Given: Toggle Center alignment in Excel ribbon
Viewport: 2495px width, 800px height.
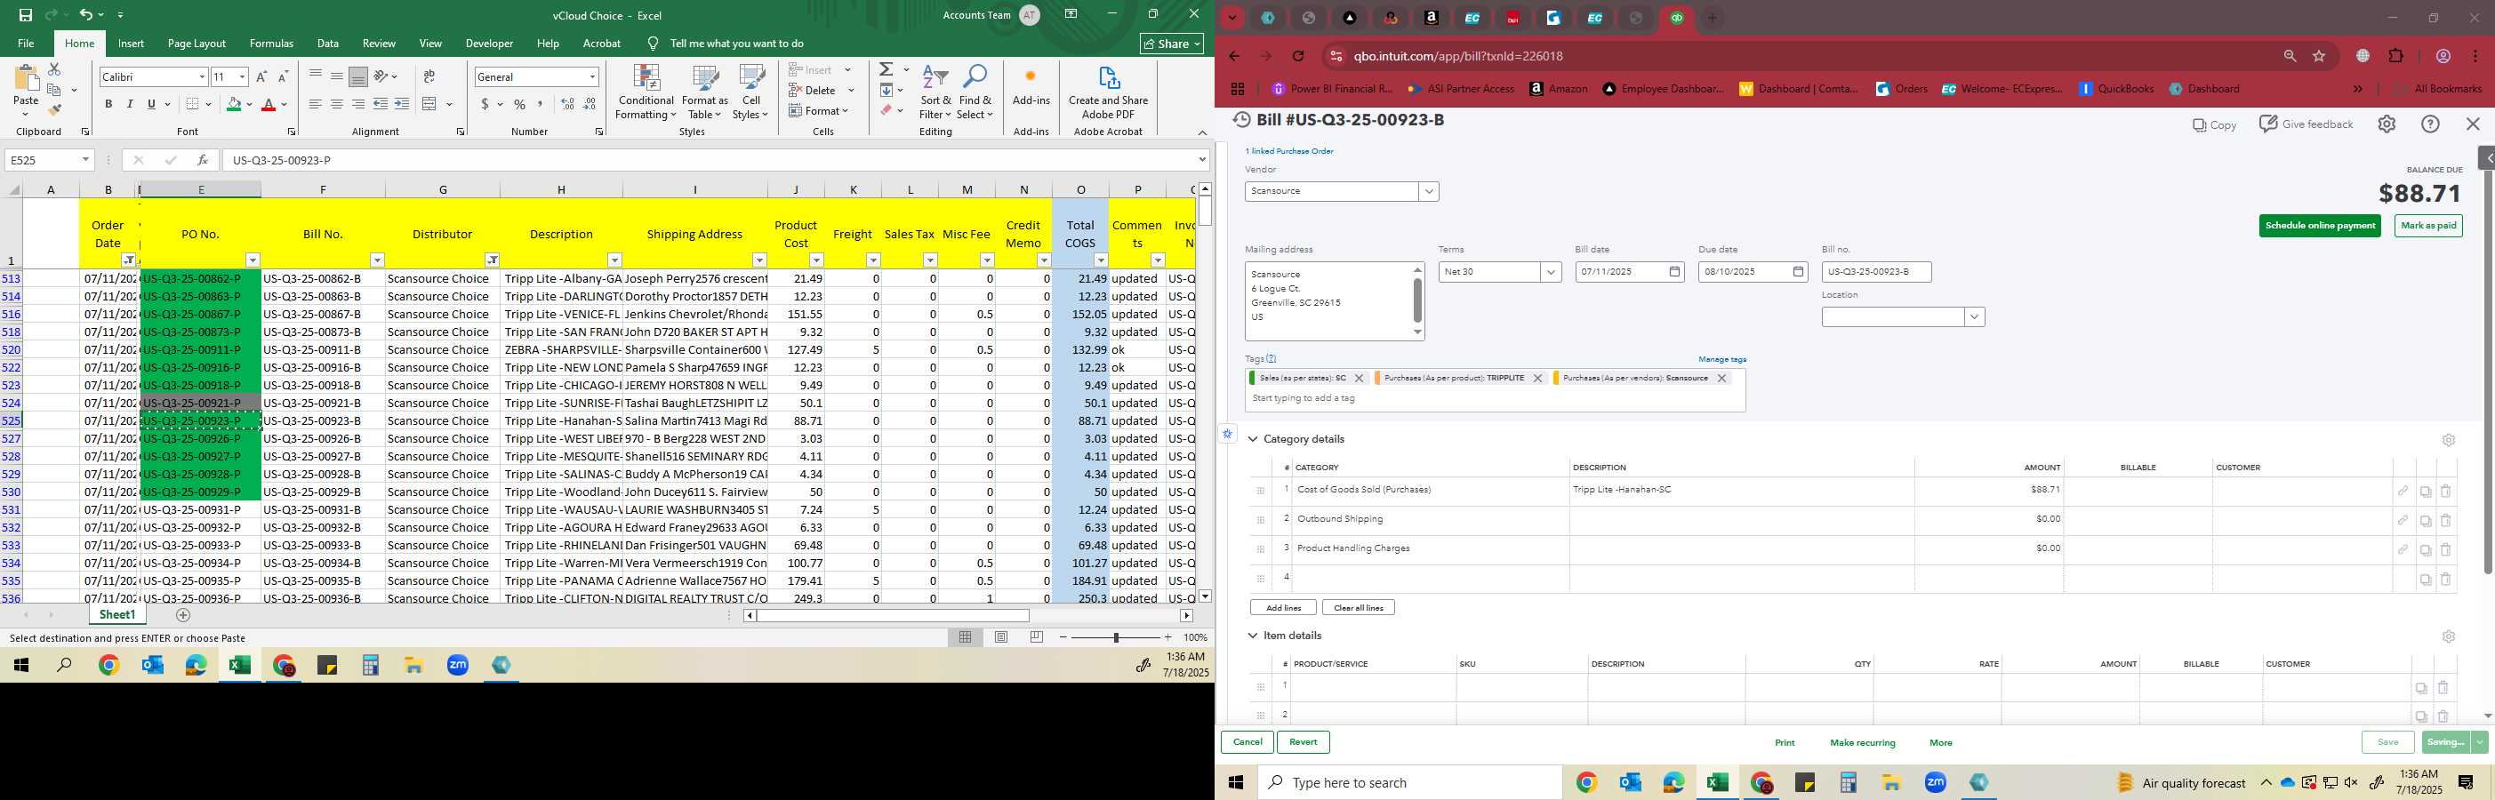Looking at the screenshot, I should click(336, 104).
